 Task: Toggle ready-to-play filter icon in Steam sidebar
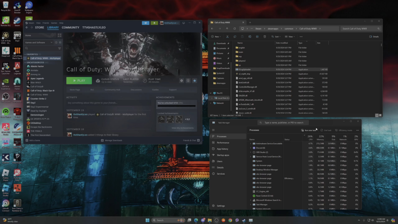(x=60, y=42)
